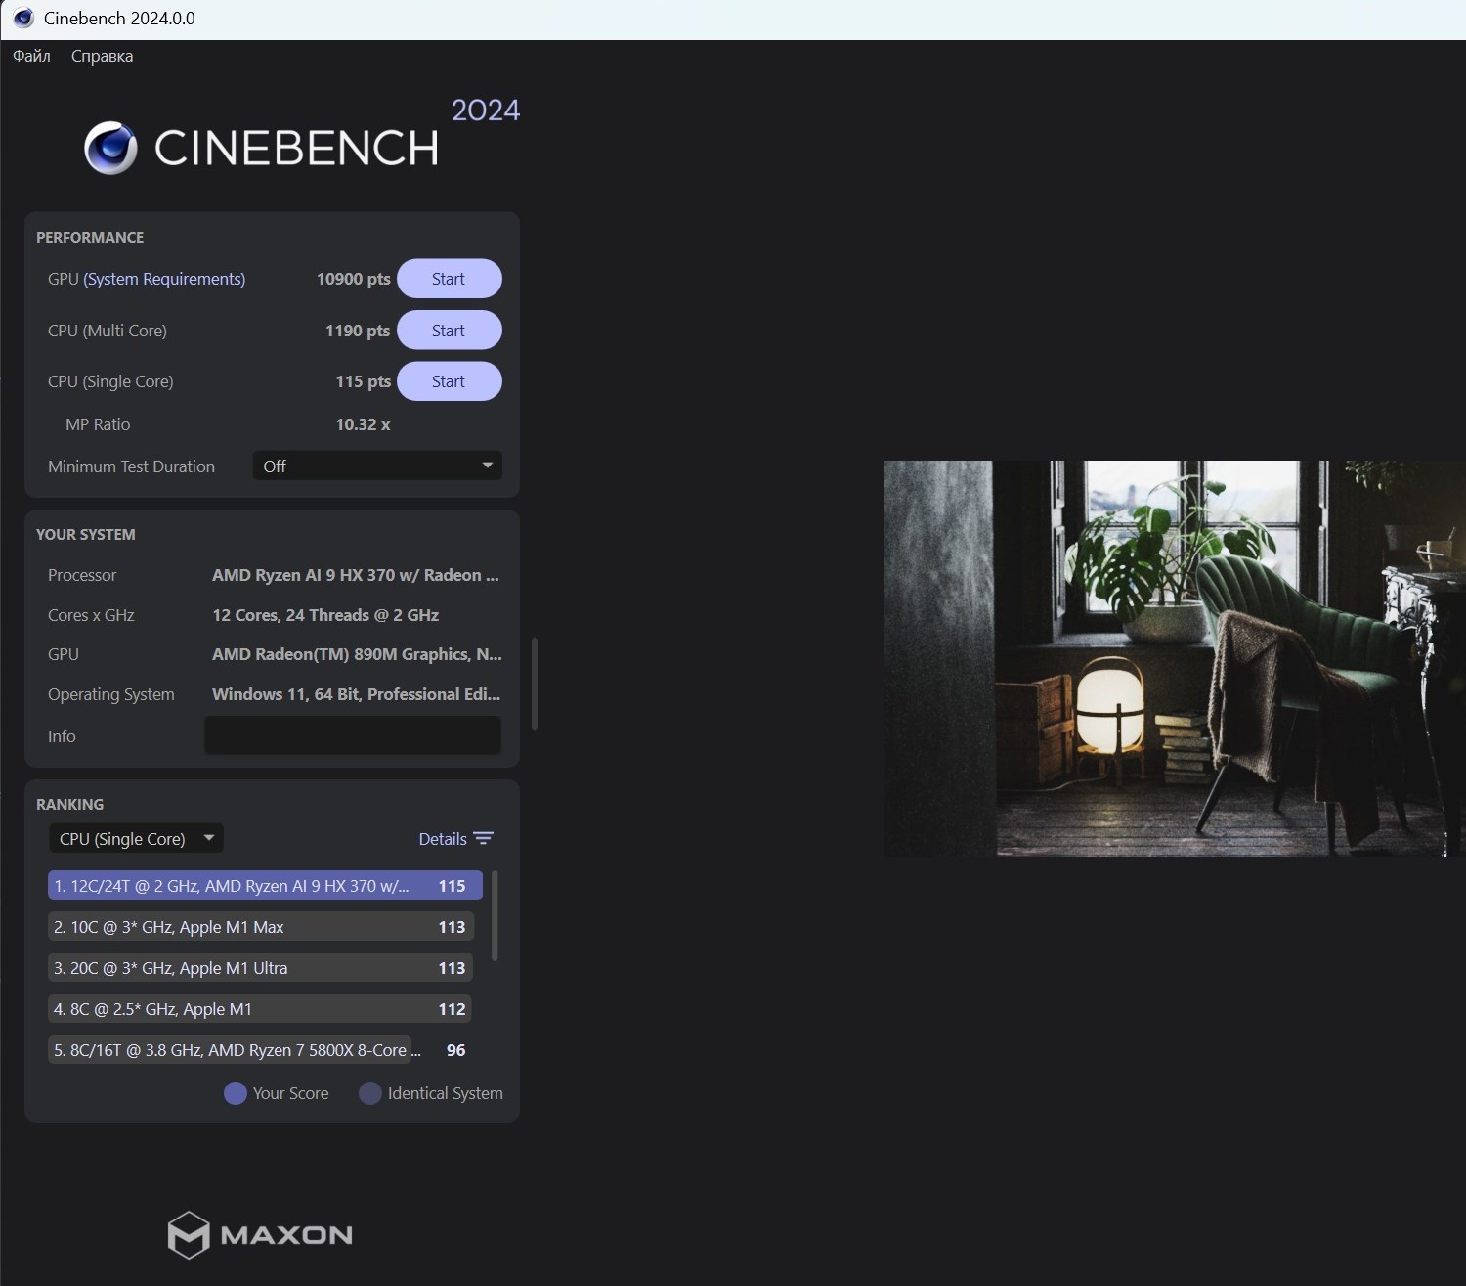Start the CPU Multi Core benchmark
The width and height of the screenshot is (1466, 1286).
coord(449,331)
